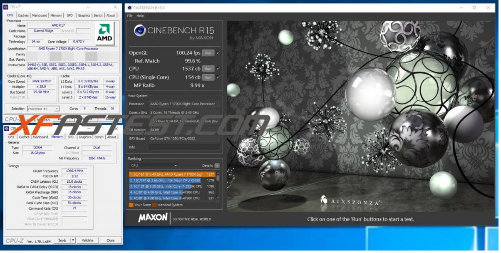
Task: Run the CPU benchmark
Action: pyautogui.click(x=208, y=69)
